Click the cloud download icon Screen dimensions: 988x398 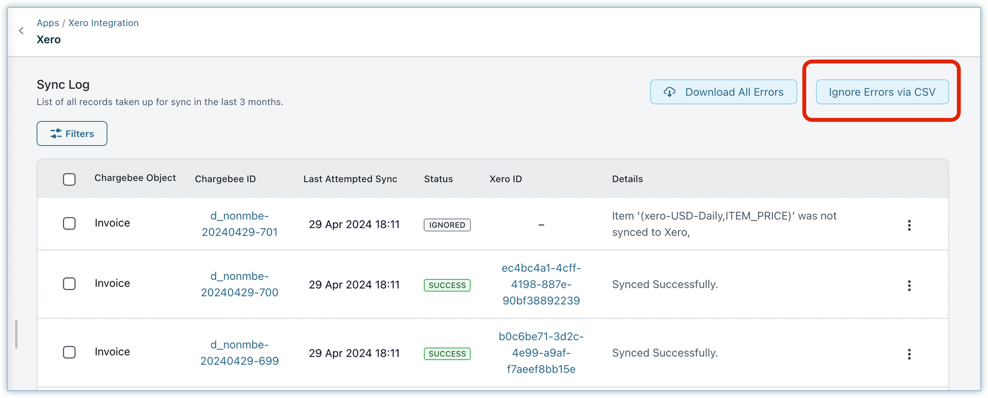click(669, 92)
